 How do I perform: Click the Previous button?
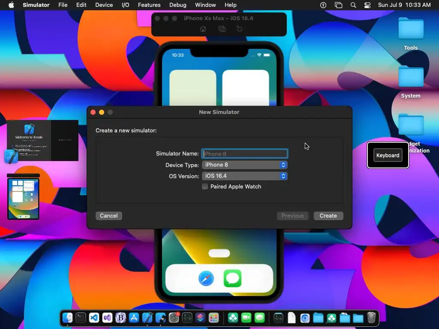(292, 216)
